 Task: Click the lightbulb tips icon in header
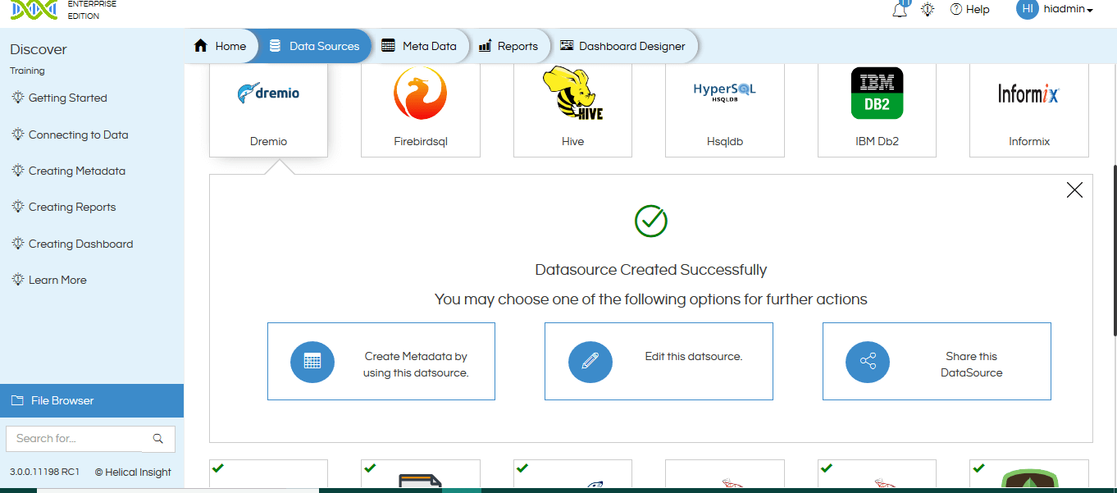(928, 10)
